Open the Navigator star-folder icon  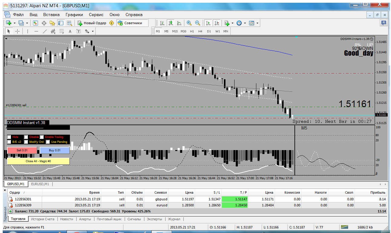point(52,23)
